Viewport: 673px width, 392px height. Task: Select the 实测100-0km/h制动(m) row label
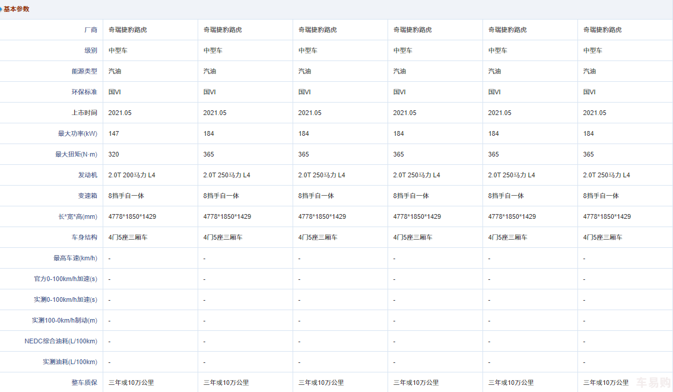pos(64,320)
